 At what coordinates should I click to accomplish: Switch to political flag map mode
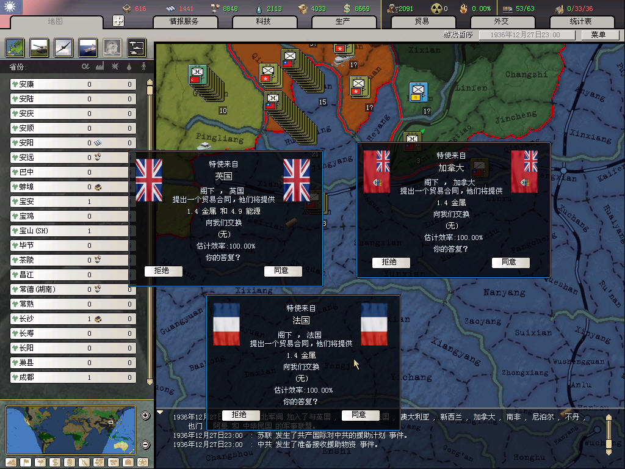(26, 462)
